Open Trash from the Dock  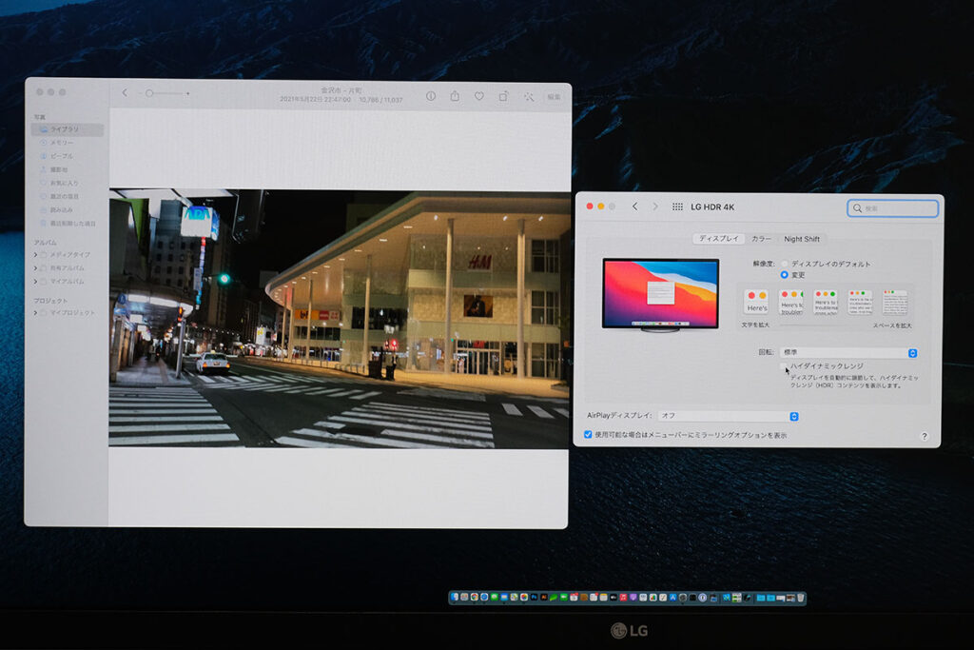coord(801,598)
